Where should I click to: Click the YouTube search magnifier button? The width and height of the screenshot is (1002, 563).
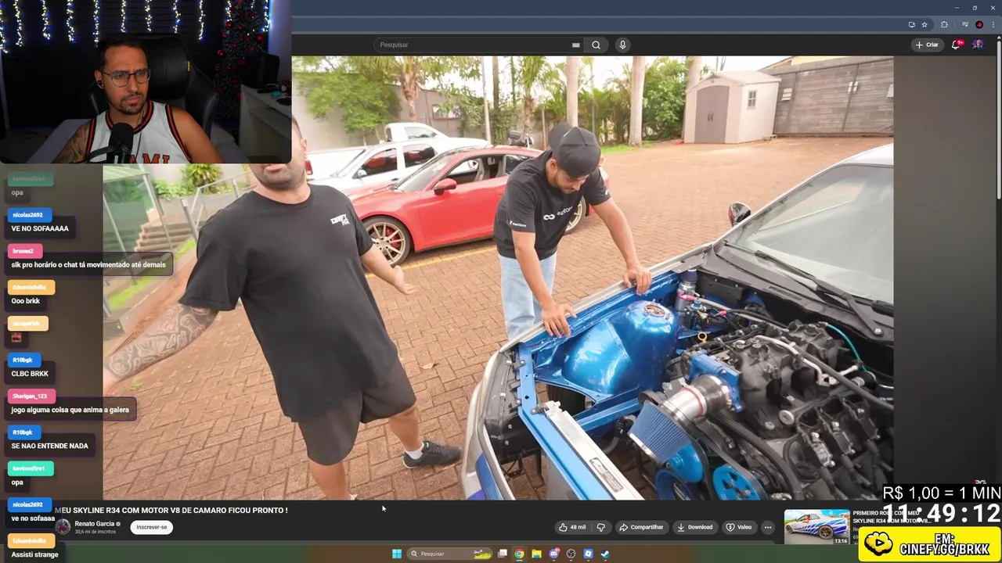pos(596,45)
